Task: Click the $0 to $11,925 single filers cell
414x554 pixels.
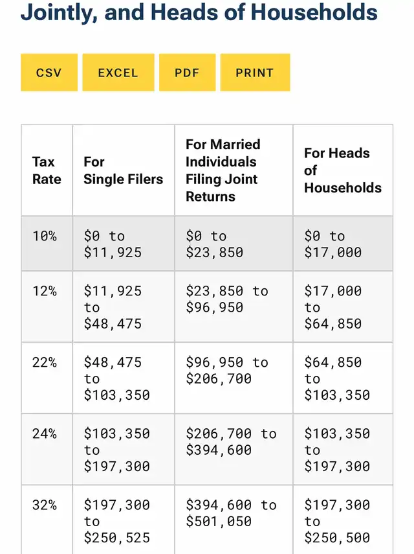Action: [113, 244]
